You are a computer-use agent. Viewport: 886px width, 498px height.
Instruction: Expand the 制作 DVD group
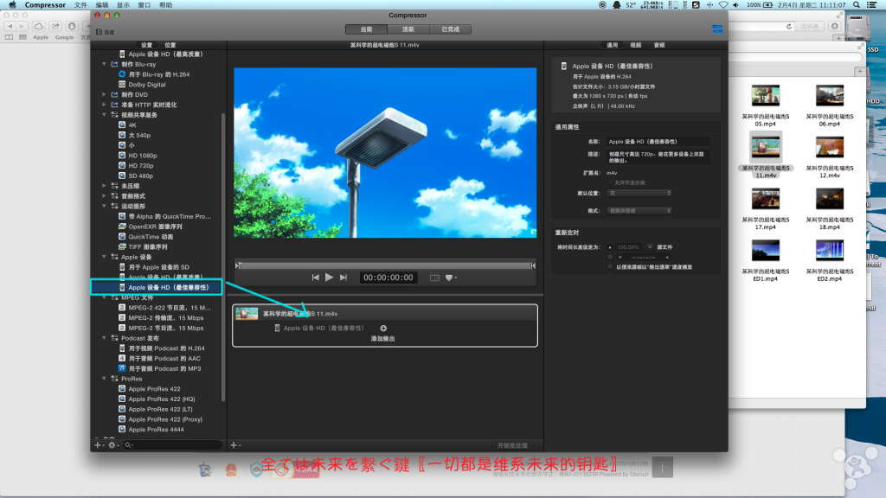click(x=105, y=94)
